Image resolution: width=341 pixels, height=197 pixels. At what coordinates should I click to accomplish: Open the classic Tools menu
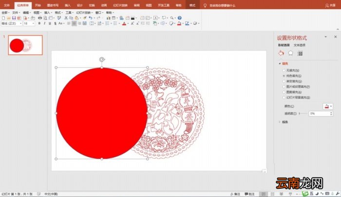click(x=69, y=13)
